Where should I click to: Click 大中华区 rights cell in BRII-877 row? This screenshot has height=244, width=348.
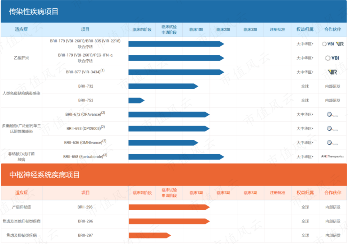(305, 72)
